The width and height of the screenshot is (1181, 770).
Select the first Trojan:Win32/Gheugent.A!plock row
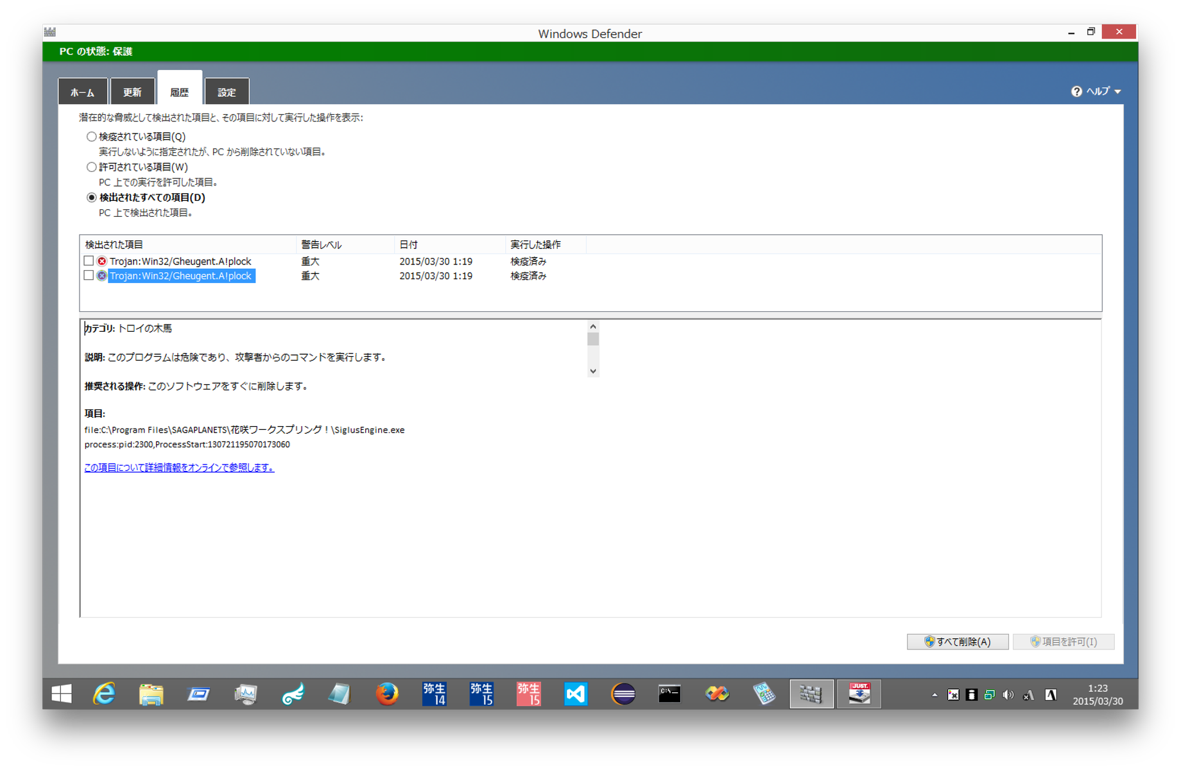[180, 261]
